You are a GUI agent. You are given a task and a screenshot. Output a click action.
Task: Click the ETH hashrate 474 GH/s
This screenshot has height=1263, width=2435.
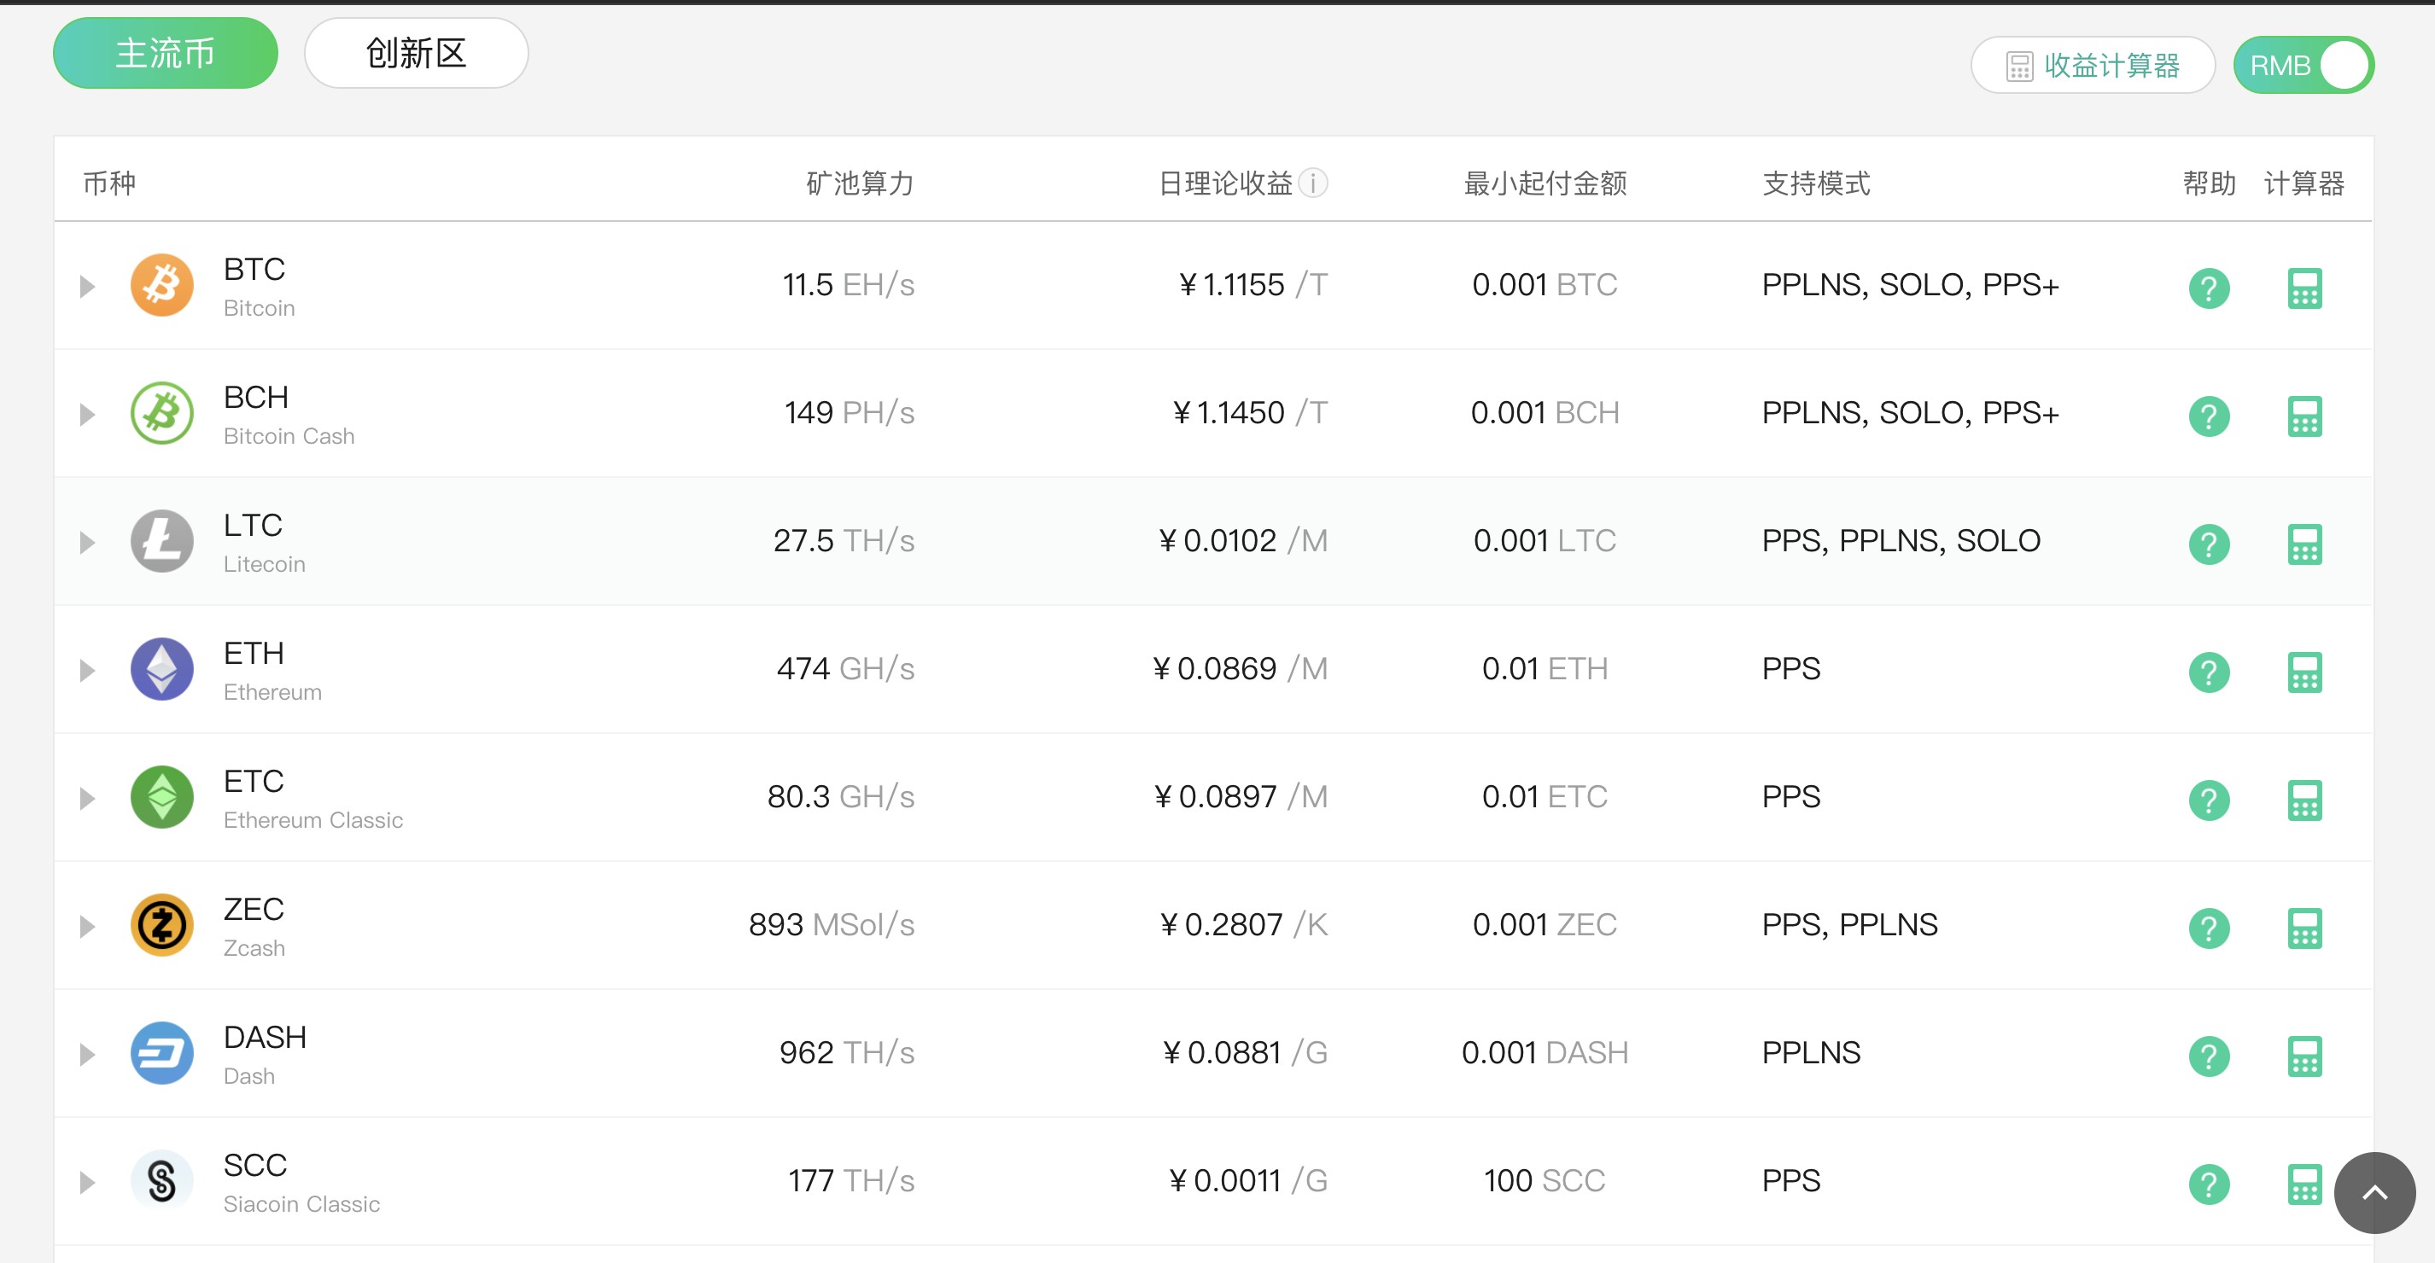(845, 669)
